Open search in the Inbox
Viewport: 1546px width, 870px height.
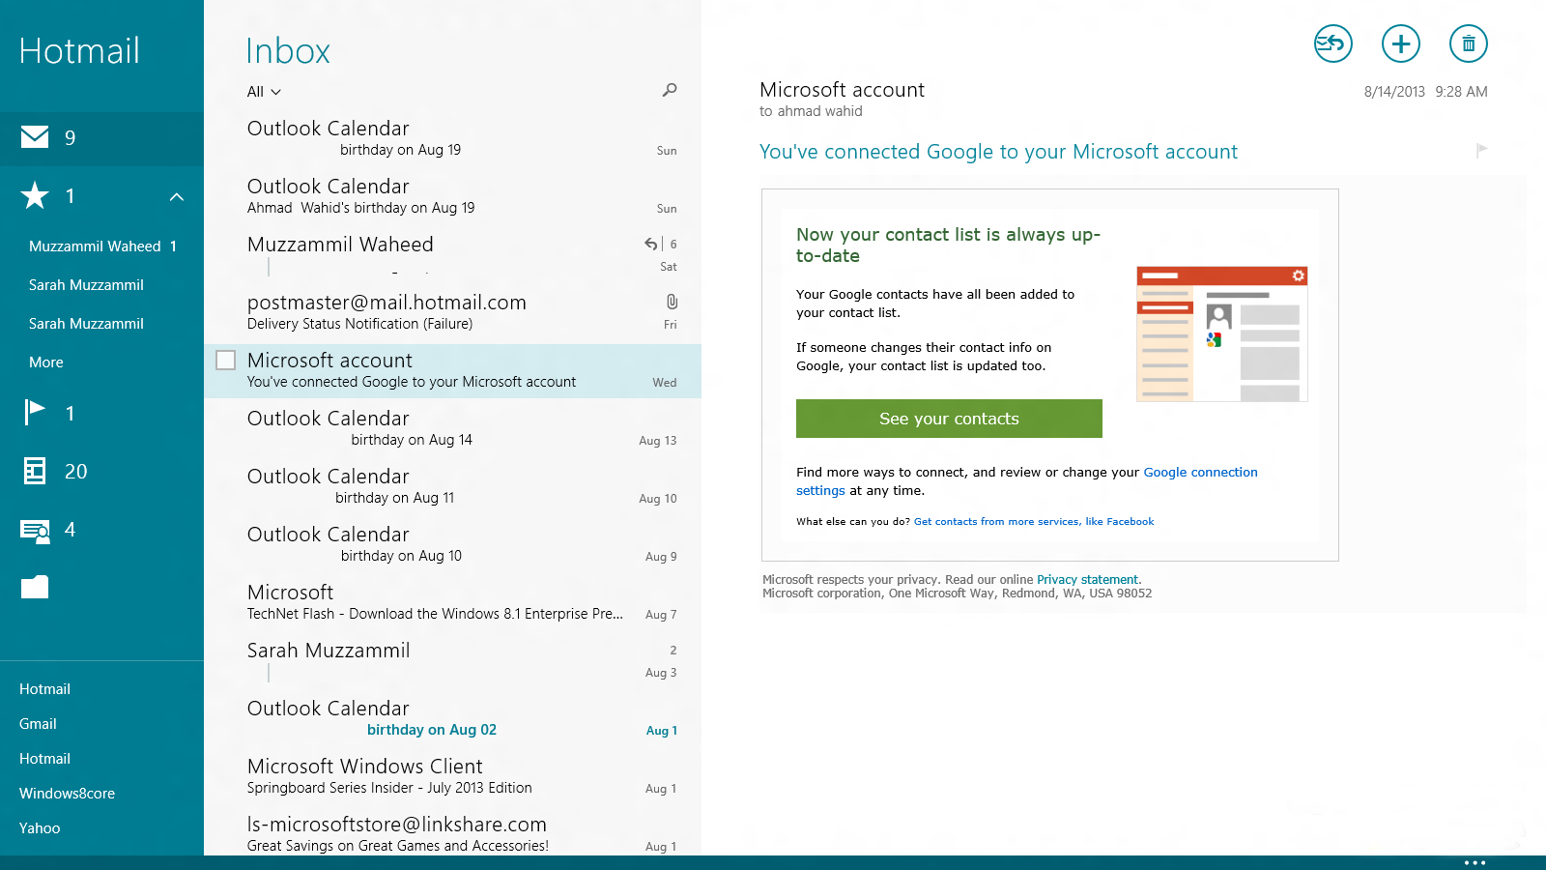point(669,91)
